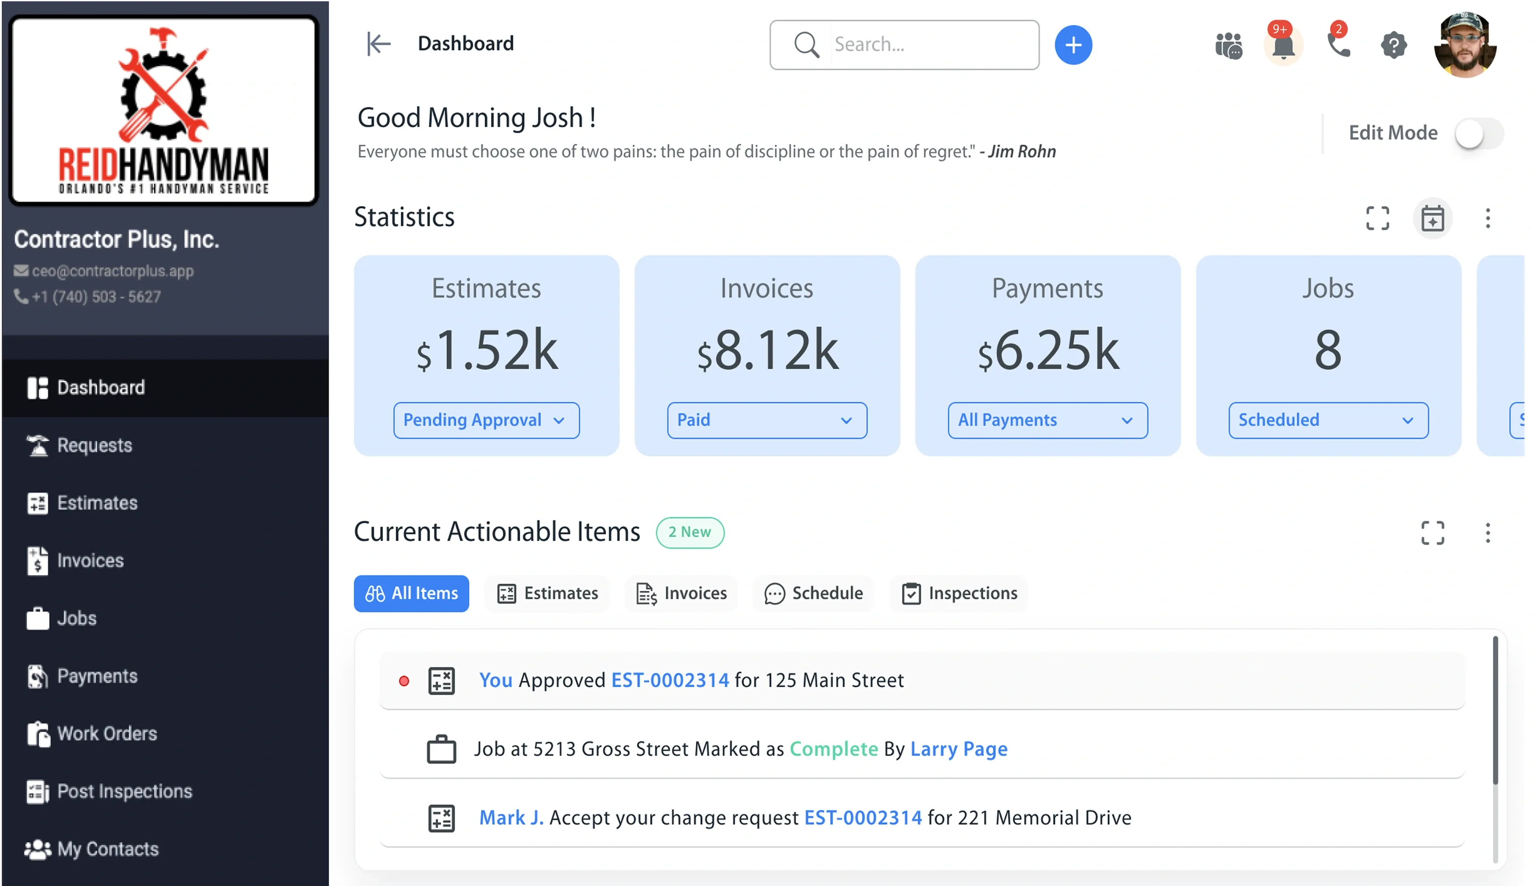Expand the Pending Approval dropdown
The height and width of the screenshot is (886, 1537).
pyautogui.click(x=486, y=421)
